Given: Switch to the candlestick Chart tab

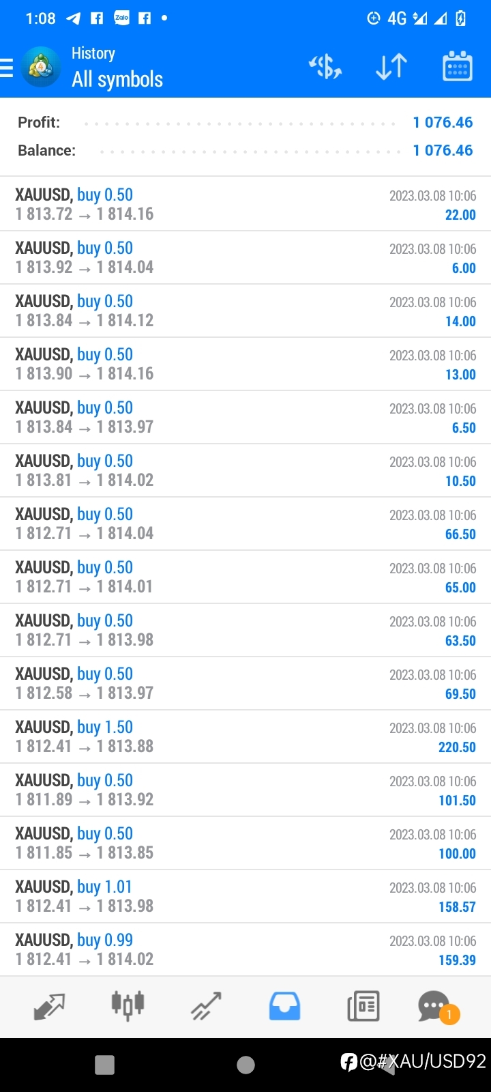Looking at the screenshot, I should (128, 1005).
